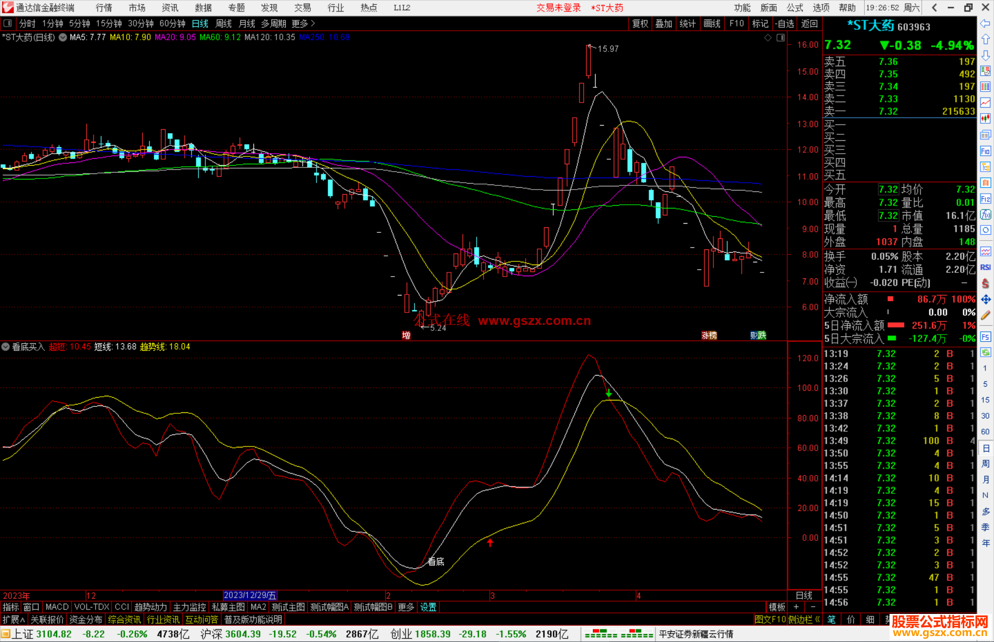Switch to the MACD indicator tab
The width and height of the screenshot is (994, 642).
(x=57, y=607)
